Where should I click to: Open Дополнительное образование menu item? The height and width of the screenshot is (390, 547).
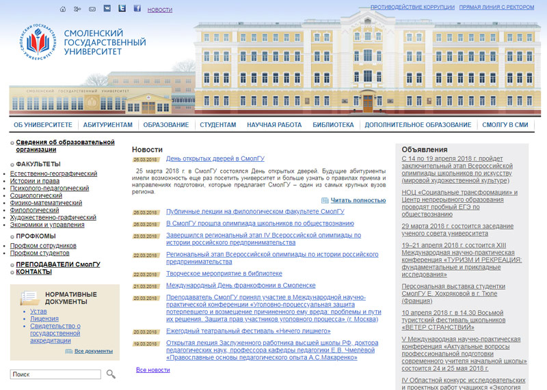coord(418,125)
